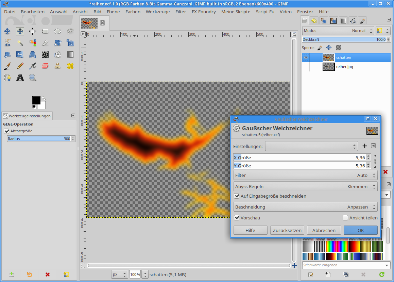Image resolution: width=394 pixels, height=282 pixels.
Task: Pick the Bucket Fill tool
Action: point(58,54)
